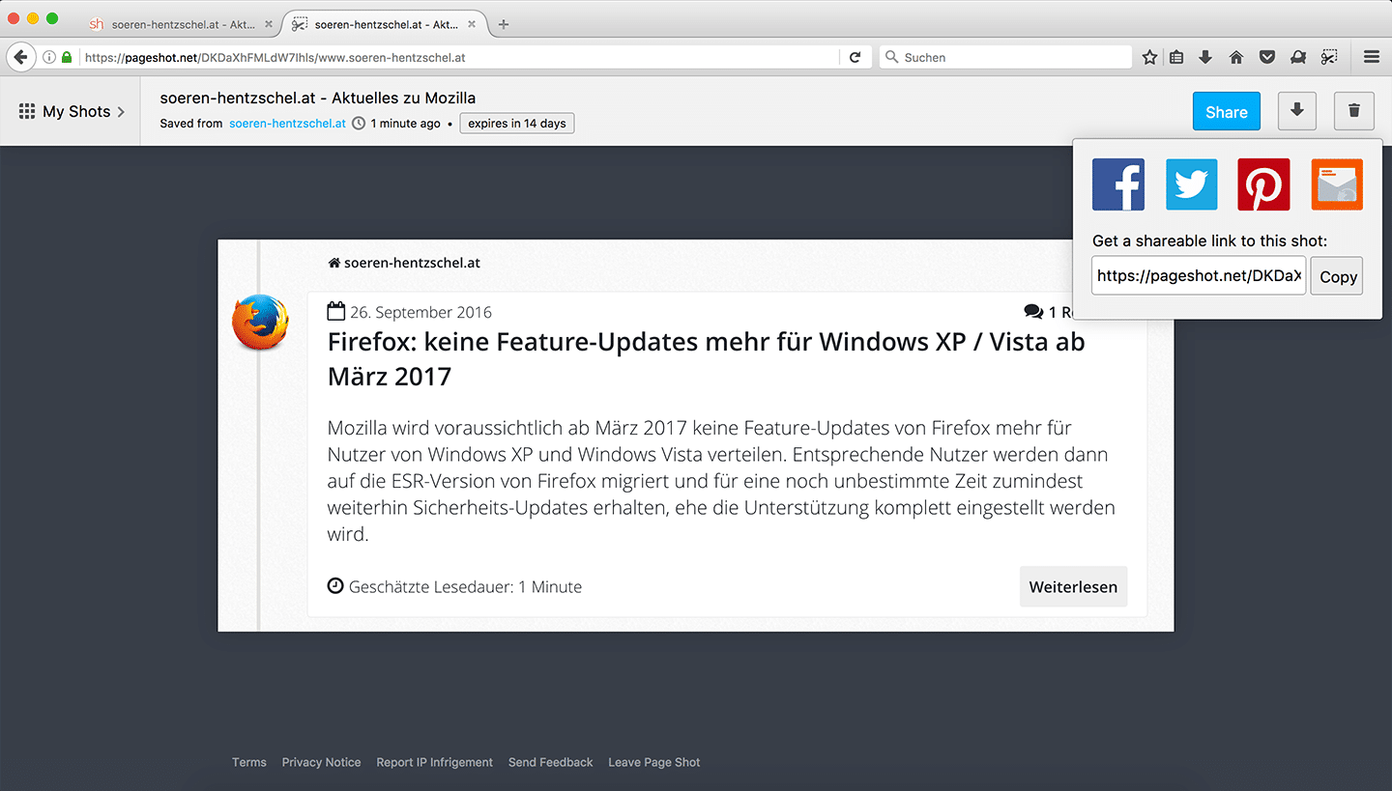Click the green padlock security icon
Image resolution: width=1392 pixels, height=791 pixels.
point(67,57)
